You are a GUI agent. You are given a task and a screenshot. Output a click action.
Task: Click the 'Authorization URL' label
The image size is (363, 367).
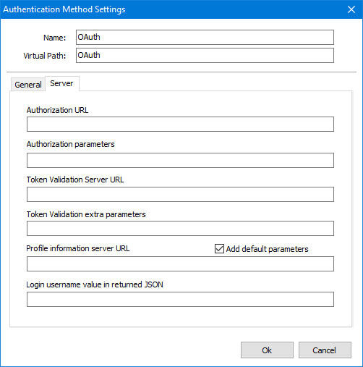pos(57,110)
